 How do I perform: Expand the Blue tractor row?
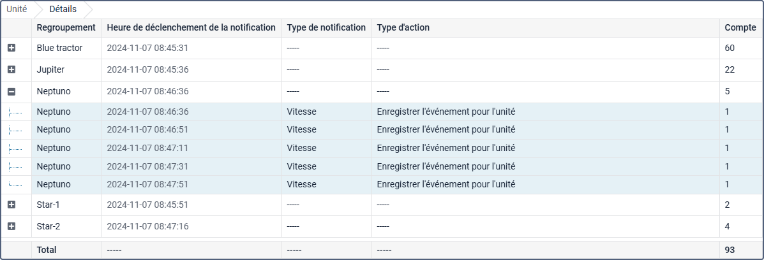pyautogui.click(x=11, y=48)
